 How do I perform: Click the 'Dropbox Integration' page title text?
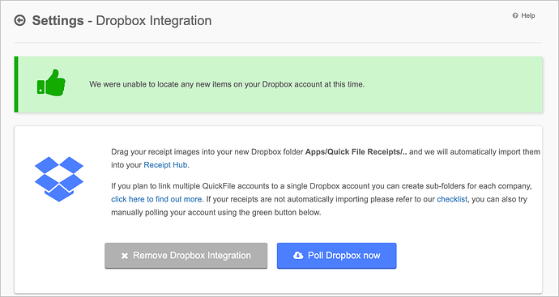(154, 21)
